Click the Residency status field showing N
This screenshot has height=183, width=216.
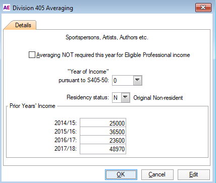point(117,97)
